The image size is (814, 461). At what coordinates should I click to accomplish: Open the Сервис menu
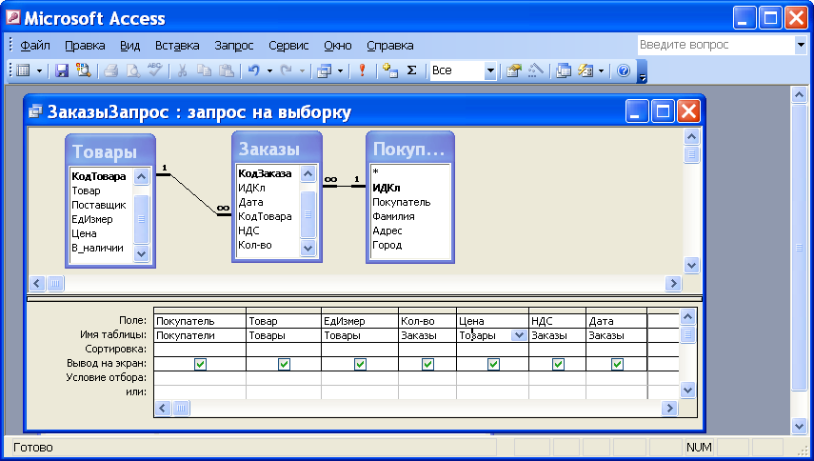[x=288, y=46]
